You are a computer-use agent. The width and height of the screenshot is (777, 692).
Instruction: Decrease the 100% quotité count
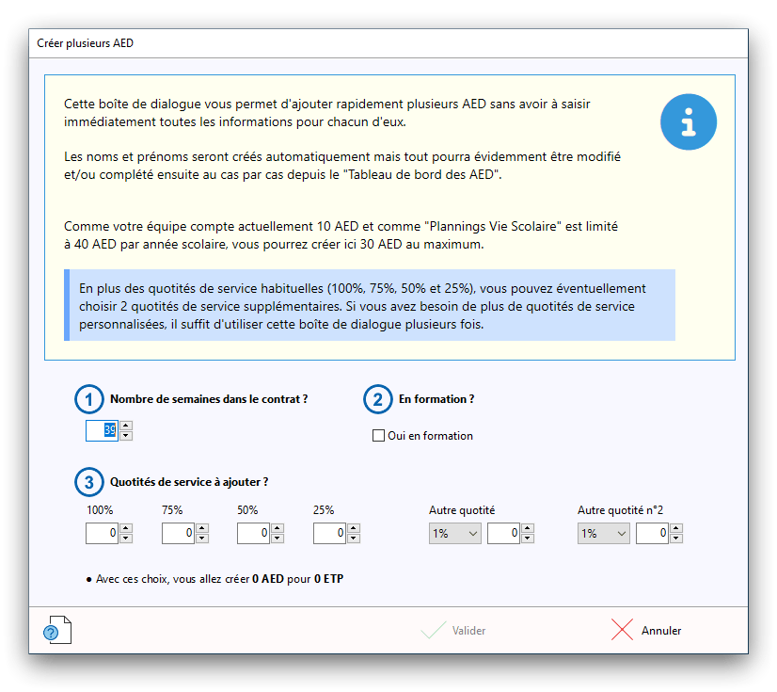tap(127, 539)
